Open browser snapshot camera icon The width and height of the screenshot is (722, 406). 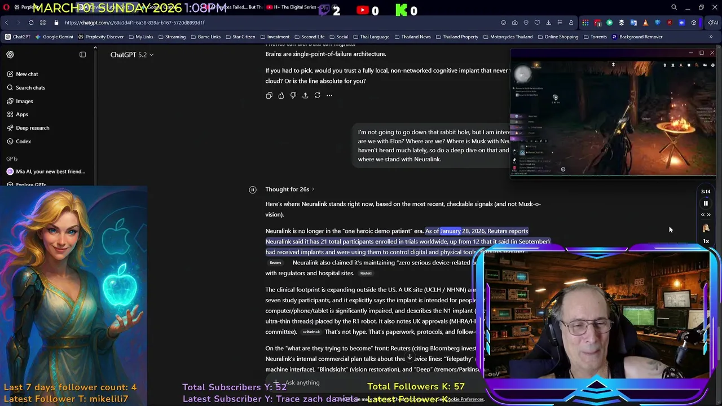[514, 23]
